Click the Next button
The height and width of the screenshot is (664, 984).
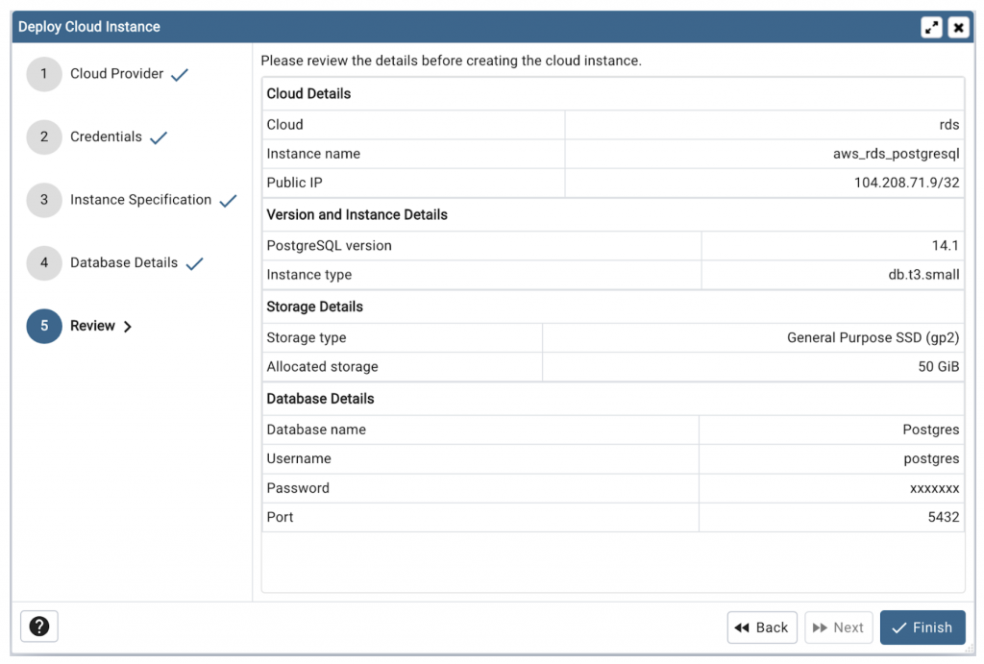(x=838, y=627)
